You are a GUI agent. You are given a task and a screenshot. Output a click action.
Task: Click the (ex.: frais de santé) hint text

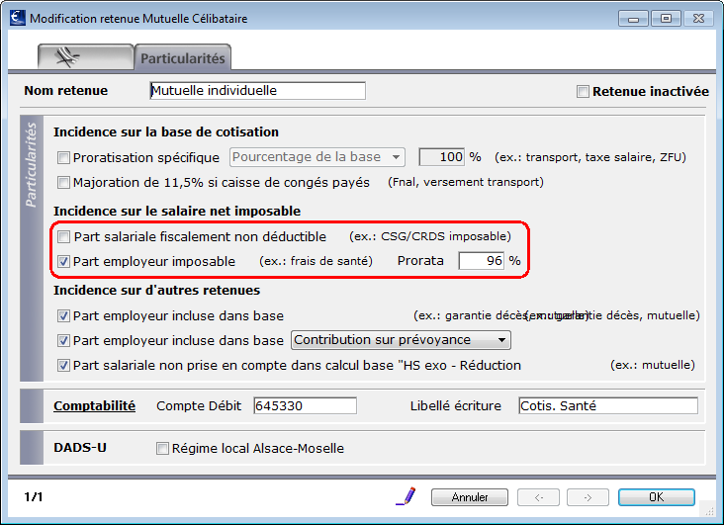point(316,261)
